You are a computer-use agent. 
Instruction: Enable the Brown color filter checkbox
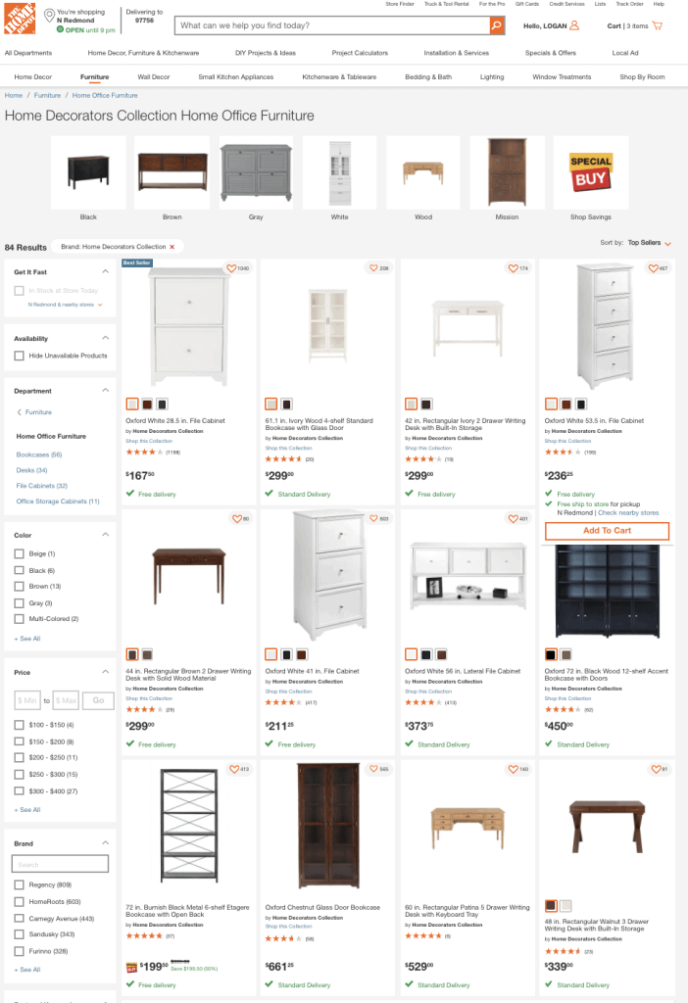(x=20, y=587)
